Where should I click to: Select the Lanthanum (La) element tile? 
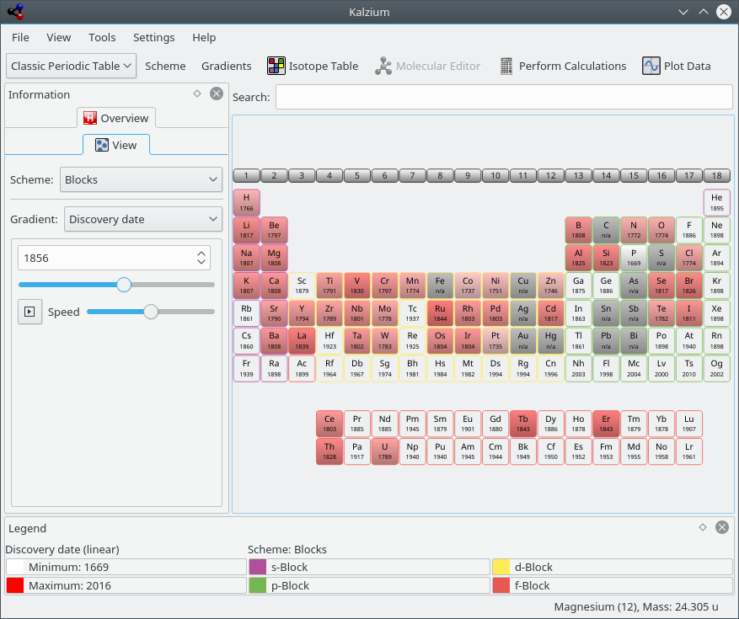coord(302,340)
